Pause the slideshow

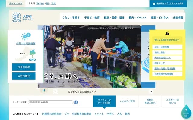43,91
